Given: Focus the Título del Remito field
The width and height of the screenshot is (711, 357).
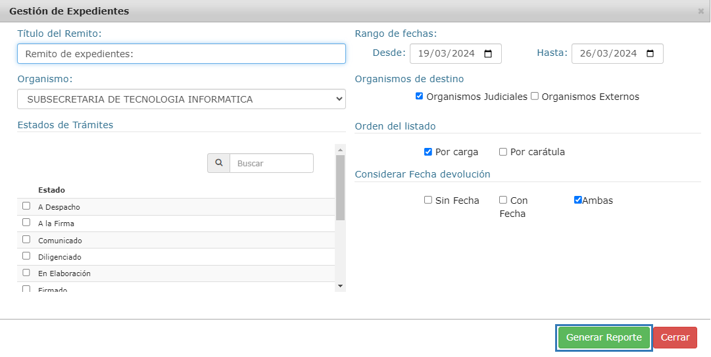Looking at the screenshot, I should click(x=182, y=54).
